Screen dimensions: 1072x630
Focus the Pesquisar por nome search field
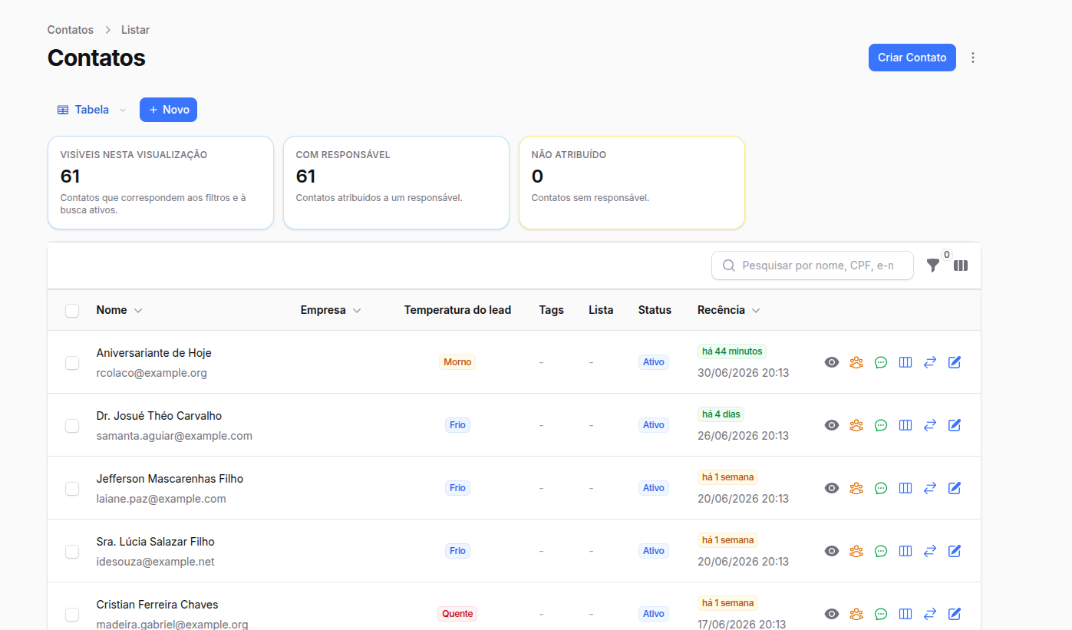(813, 266)
